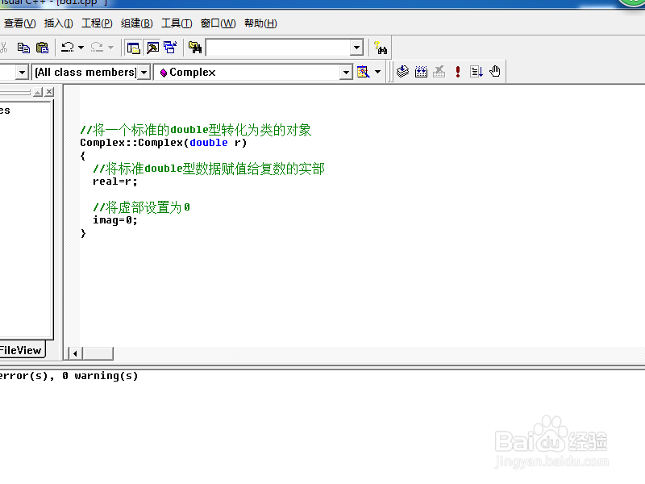Open the 工具(T) menu

click(177, 23)
